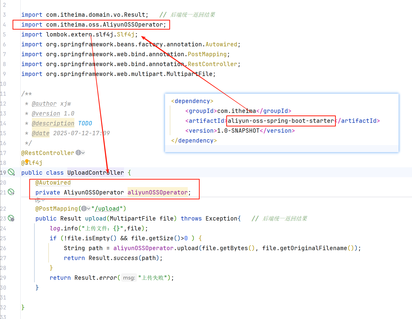Click the "上传失败" string literal
This screenshot has width=412, height=319.
pyautogui.click(x=153, y=278)
